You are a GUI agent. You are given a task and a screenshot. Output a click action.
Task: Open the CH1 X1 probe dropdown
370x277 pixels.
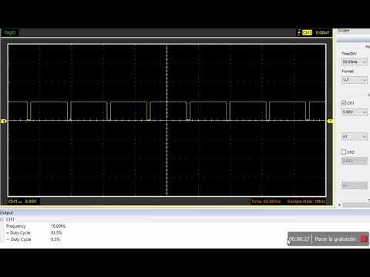[355, 137]
